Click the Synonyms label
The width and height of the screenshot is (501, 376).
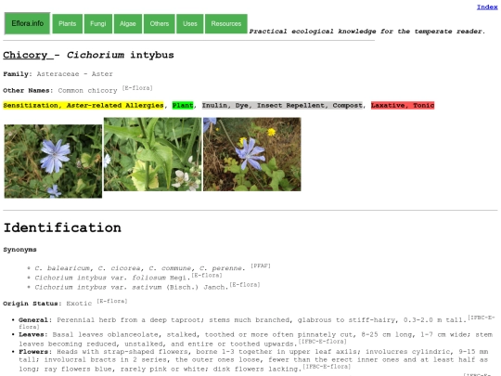coord(19,250)
